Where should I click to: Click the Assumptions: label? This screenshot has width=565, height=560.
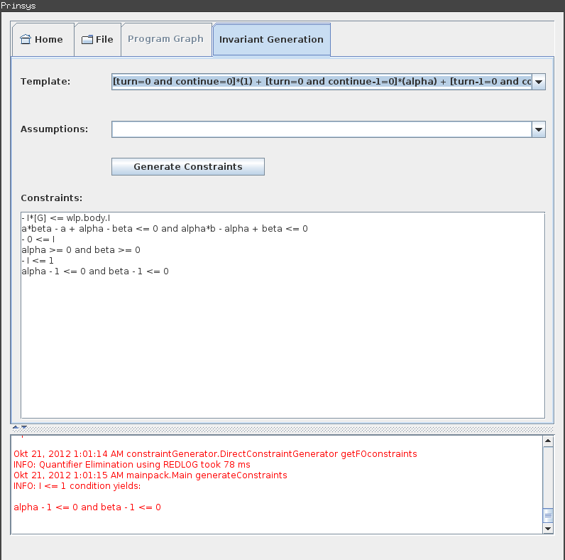(55, 129)
